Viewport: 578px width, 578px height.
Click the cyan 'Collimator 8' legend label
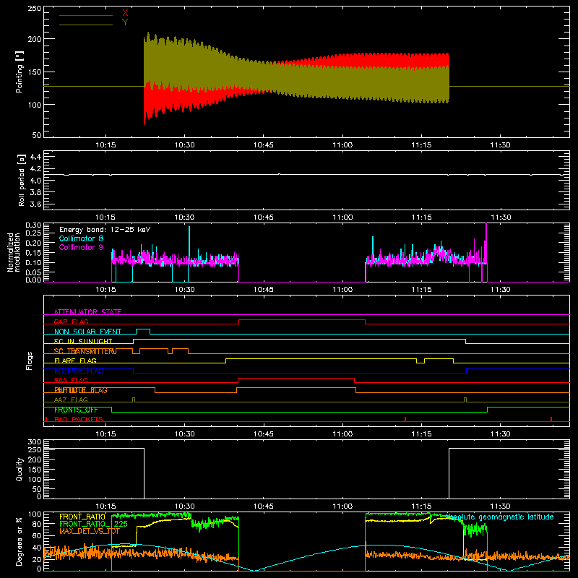[x=81, y=238]
